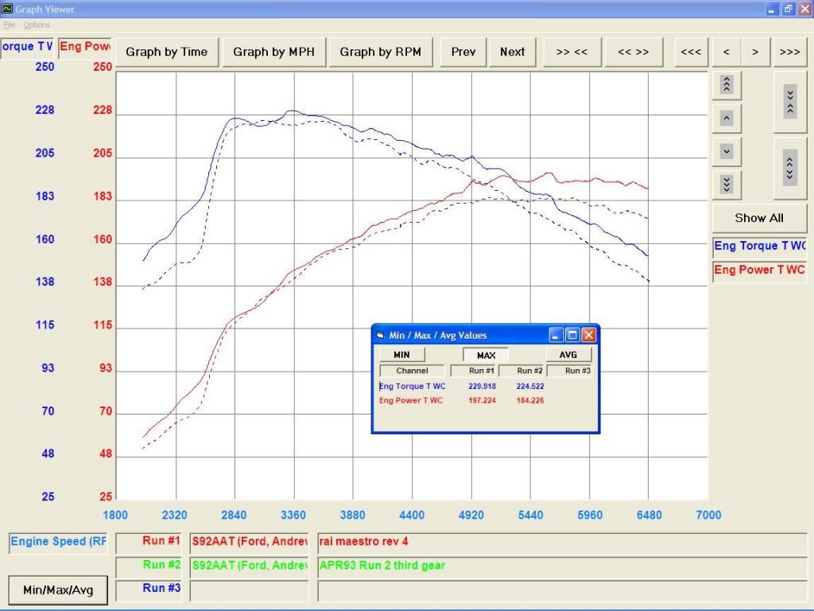Step right with single '>' button
Image resolution: width=814 pixels, height=611 pixels.
[755, 52]
